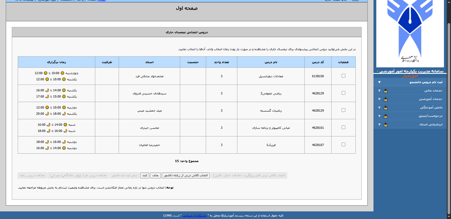Click sun icon beside یکشنبه 14:00 in ریاضی عمومی2 row
The image size is (451, 219).
[64, 90]
